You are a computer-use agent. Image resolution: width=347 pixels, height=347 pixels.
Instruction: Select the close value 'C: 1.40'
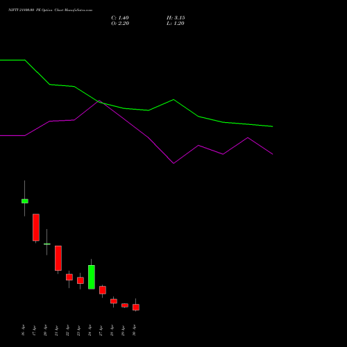(x=120, y=18)
